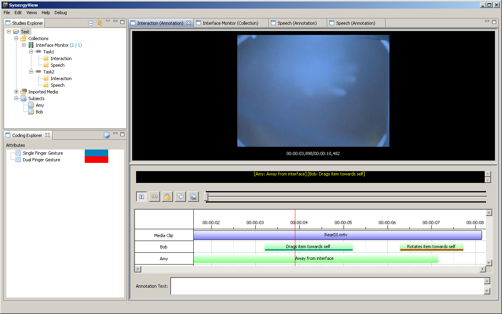This screenshot has height=314, width=502.
Task: Click the Interface Monitor film strip icon
Action: pyautogui.click(x=31, y=45)
